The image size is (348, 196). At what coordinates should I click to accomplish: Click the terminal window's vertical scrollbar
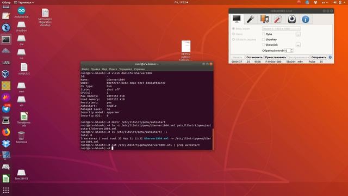click(x=213, y=139)
